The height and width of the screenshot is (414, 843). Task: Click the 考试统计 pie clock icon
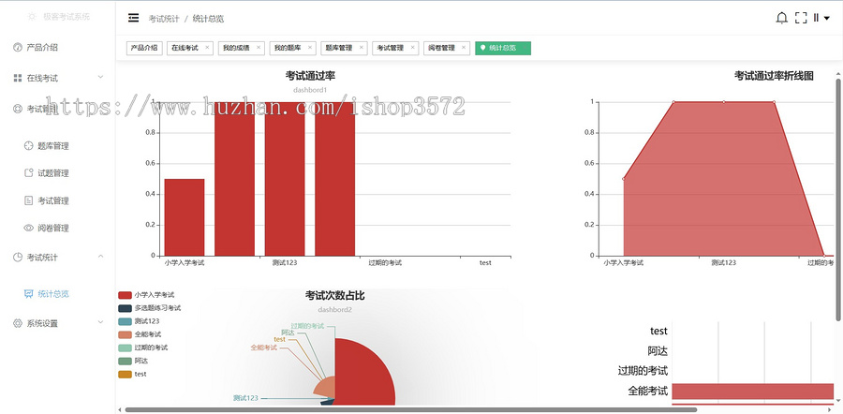tap(17, 257)
